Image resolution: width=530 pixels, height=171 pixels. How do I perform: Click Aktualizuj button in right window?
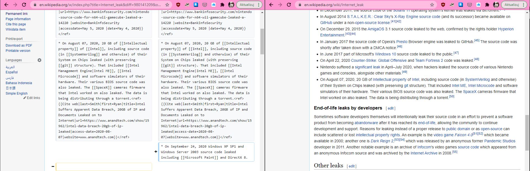(x=512, y=5)
